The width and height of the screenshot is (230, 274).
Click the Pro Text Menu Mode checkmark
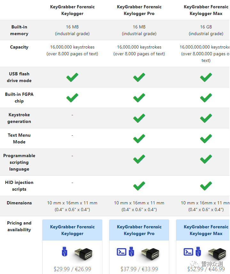(x=139, y=139)
